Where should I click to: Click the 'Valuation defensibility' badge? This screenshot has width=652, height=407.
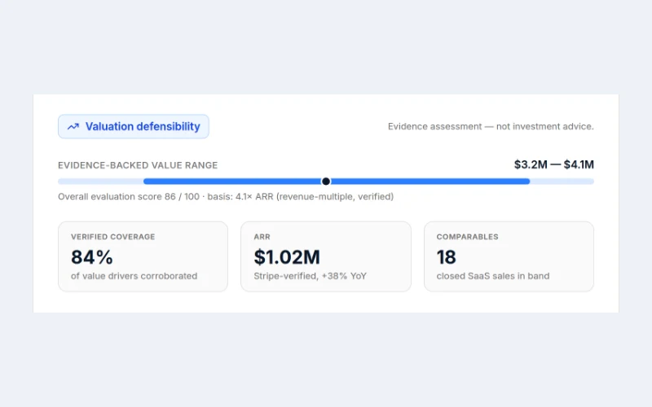coord(134,126)
